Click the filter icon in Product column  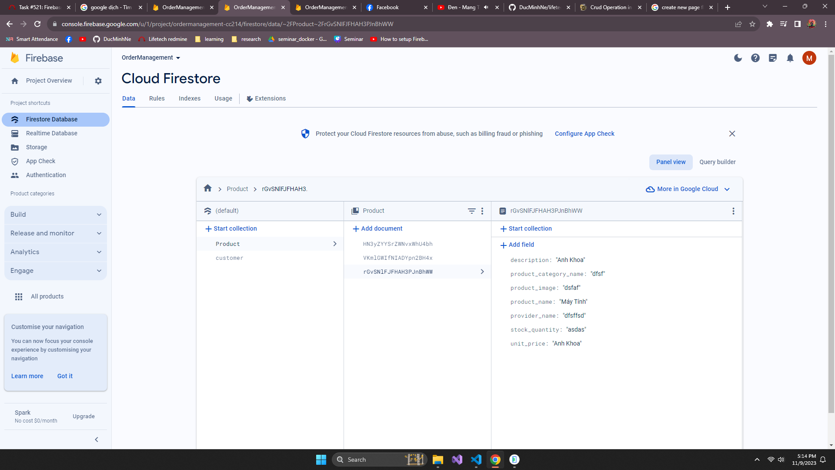[471, 211]
